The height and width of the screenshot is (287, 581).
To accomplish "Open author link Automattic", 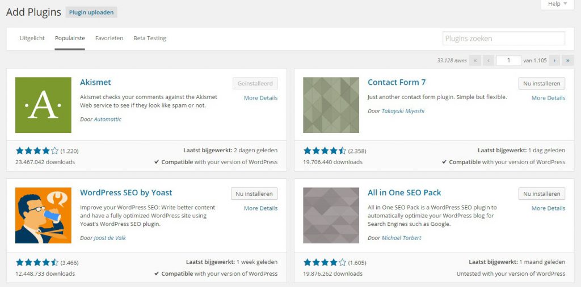I will click(107, 119).
